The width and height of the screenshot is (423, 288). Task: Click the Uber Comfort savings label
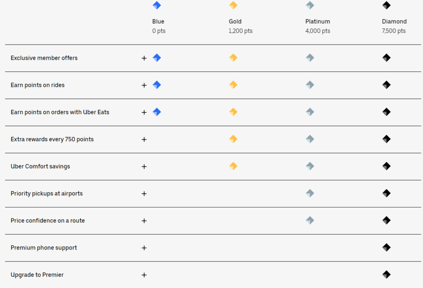click(40, 166)
